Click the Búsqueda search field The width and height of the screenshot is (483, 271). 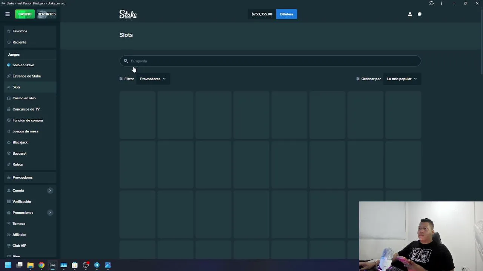(270, 61)
